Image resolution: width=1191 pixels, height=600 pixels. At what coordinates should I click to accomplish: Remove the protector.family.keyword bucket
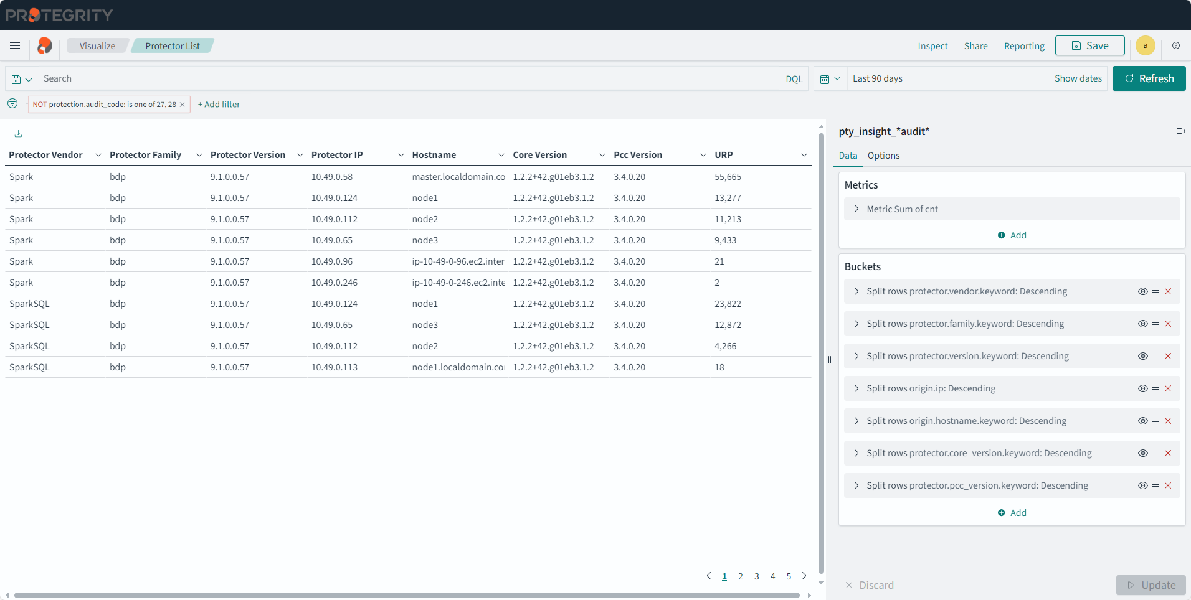click(1168, 324)
